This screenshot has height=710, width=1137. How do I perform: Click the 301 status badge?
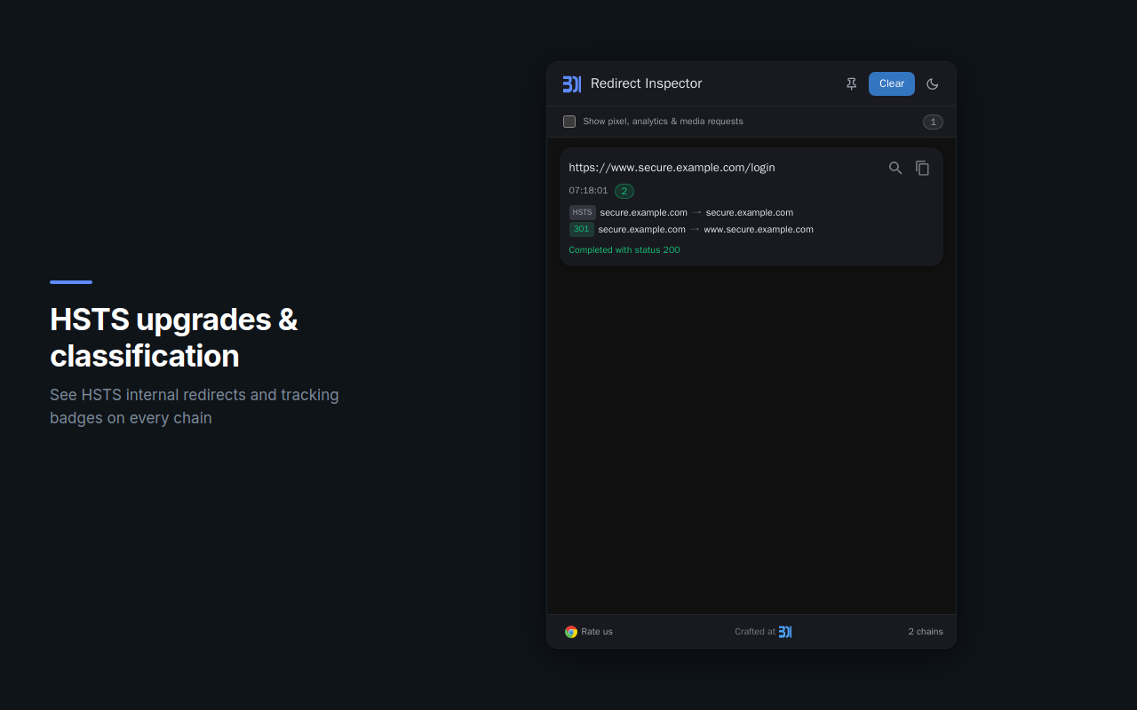point(581,229)
